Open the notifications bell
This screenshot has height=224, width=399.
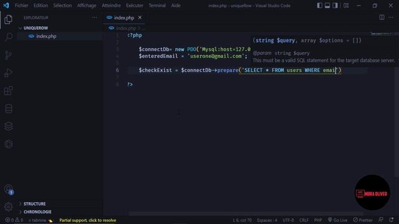click(391, 220)
